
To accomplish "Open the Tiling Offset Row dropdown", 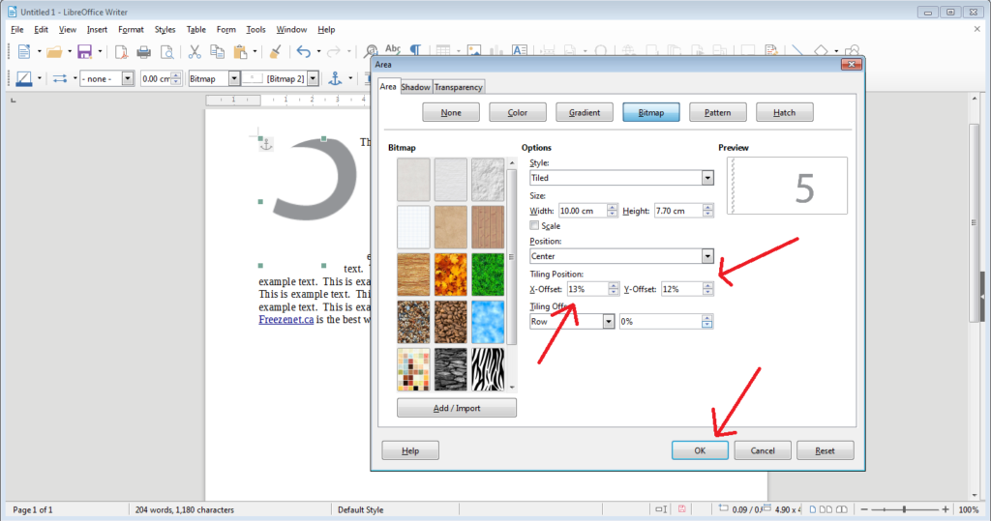I will pos(608,321).
